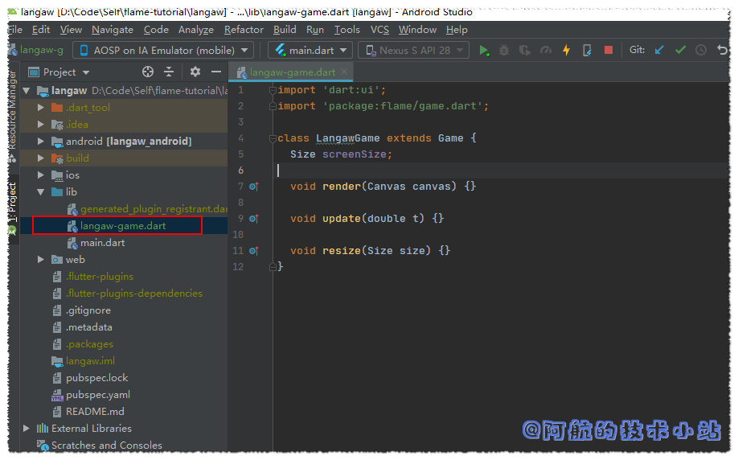Click the green Run app button
The height and width of the screenshot is (460, 738).
(x=484, y=50)
